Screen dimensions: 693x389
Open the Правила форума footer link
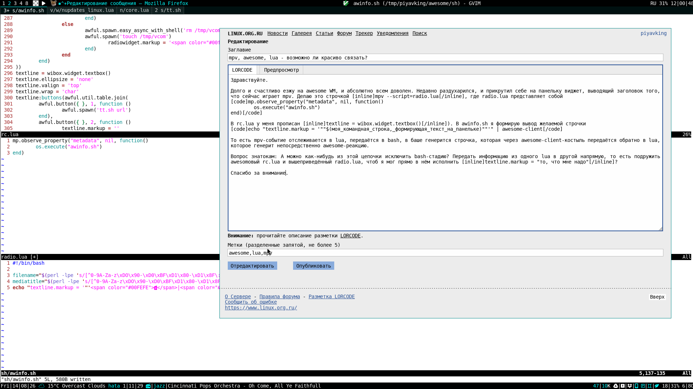pos(280,296)
